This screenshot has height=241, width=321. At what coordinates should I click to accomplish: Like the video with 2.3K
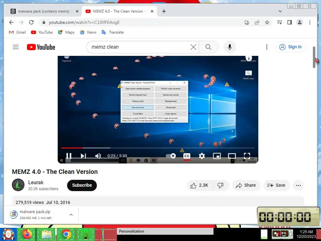click(x=200, y=185)
